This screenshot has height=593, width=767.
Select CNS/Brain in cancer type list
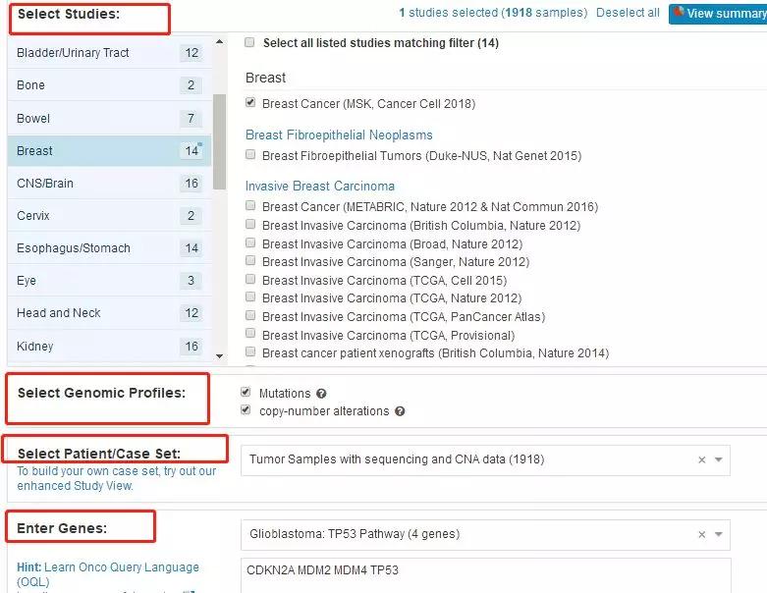[x=45, y=184]
